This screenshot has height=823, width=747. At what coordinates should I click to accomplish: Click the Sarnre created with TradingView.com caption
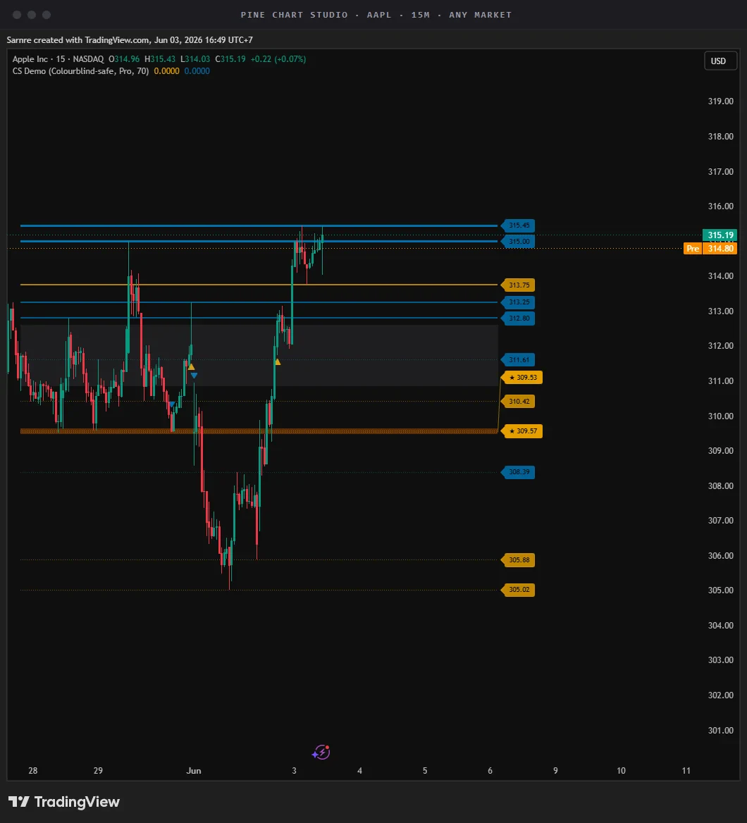click(x=130, y=40)
